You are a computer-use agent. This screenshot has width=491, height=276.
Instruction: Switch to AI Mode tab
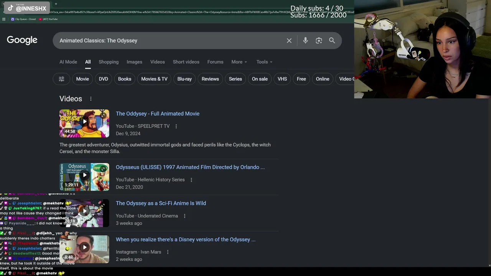click(68, 62)
